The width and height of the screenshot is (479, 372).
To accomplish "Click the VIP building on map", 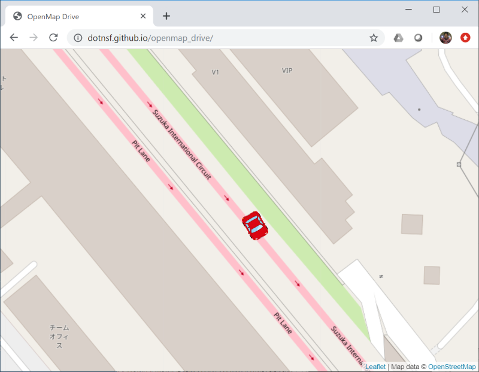I will tap(287, 71).
